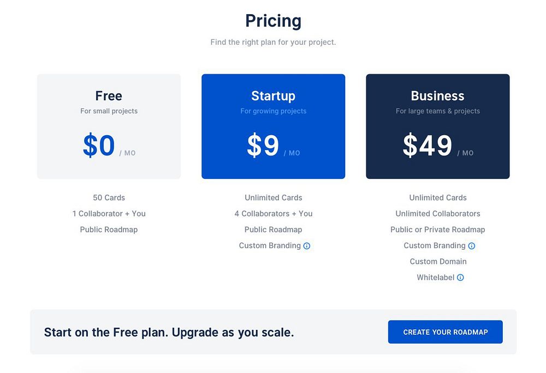Click Startup plan's Custom Branding label
Image resolution: width=546 pixels, height=373 pixels.
click(x=270, y=245)
